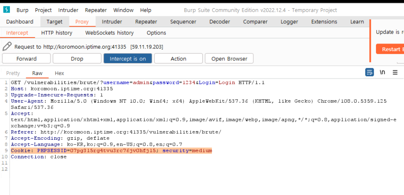Open the Intruder menu in menu bar

68,10
